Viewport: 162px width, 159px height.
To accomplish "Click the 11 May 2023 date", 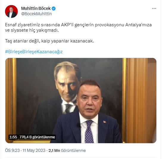I will (34, 151).
